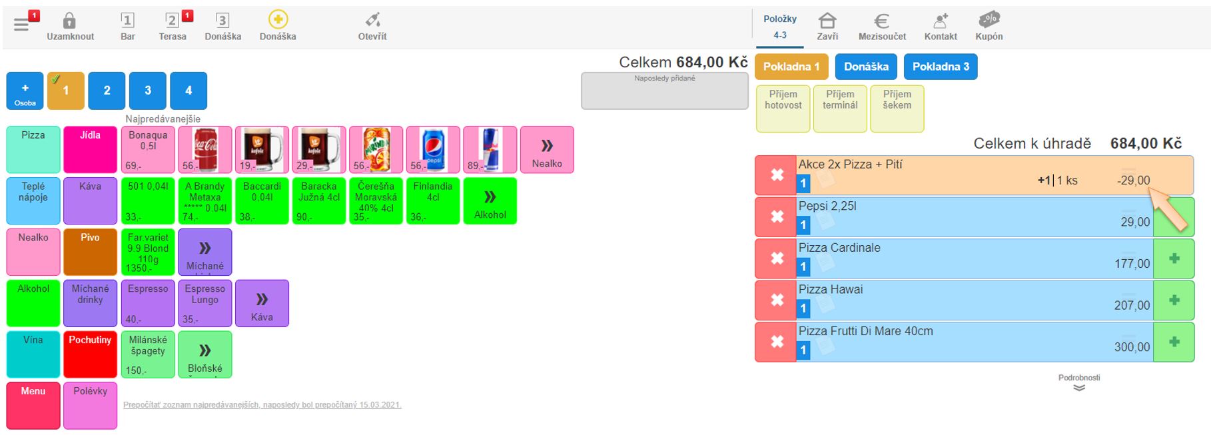This screenshot has width=1211, height=435.
Task: Expand more Nealko items
Action: [x=547, y=150]
